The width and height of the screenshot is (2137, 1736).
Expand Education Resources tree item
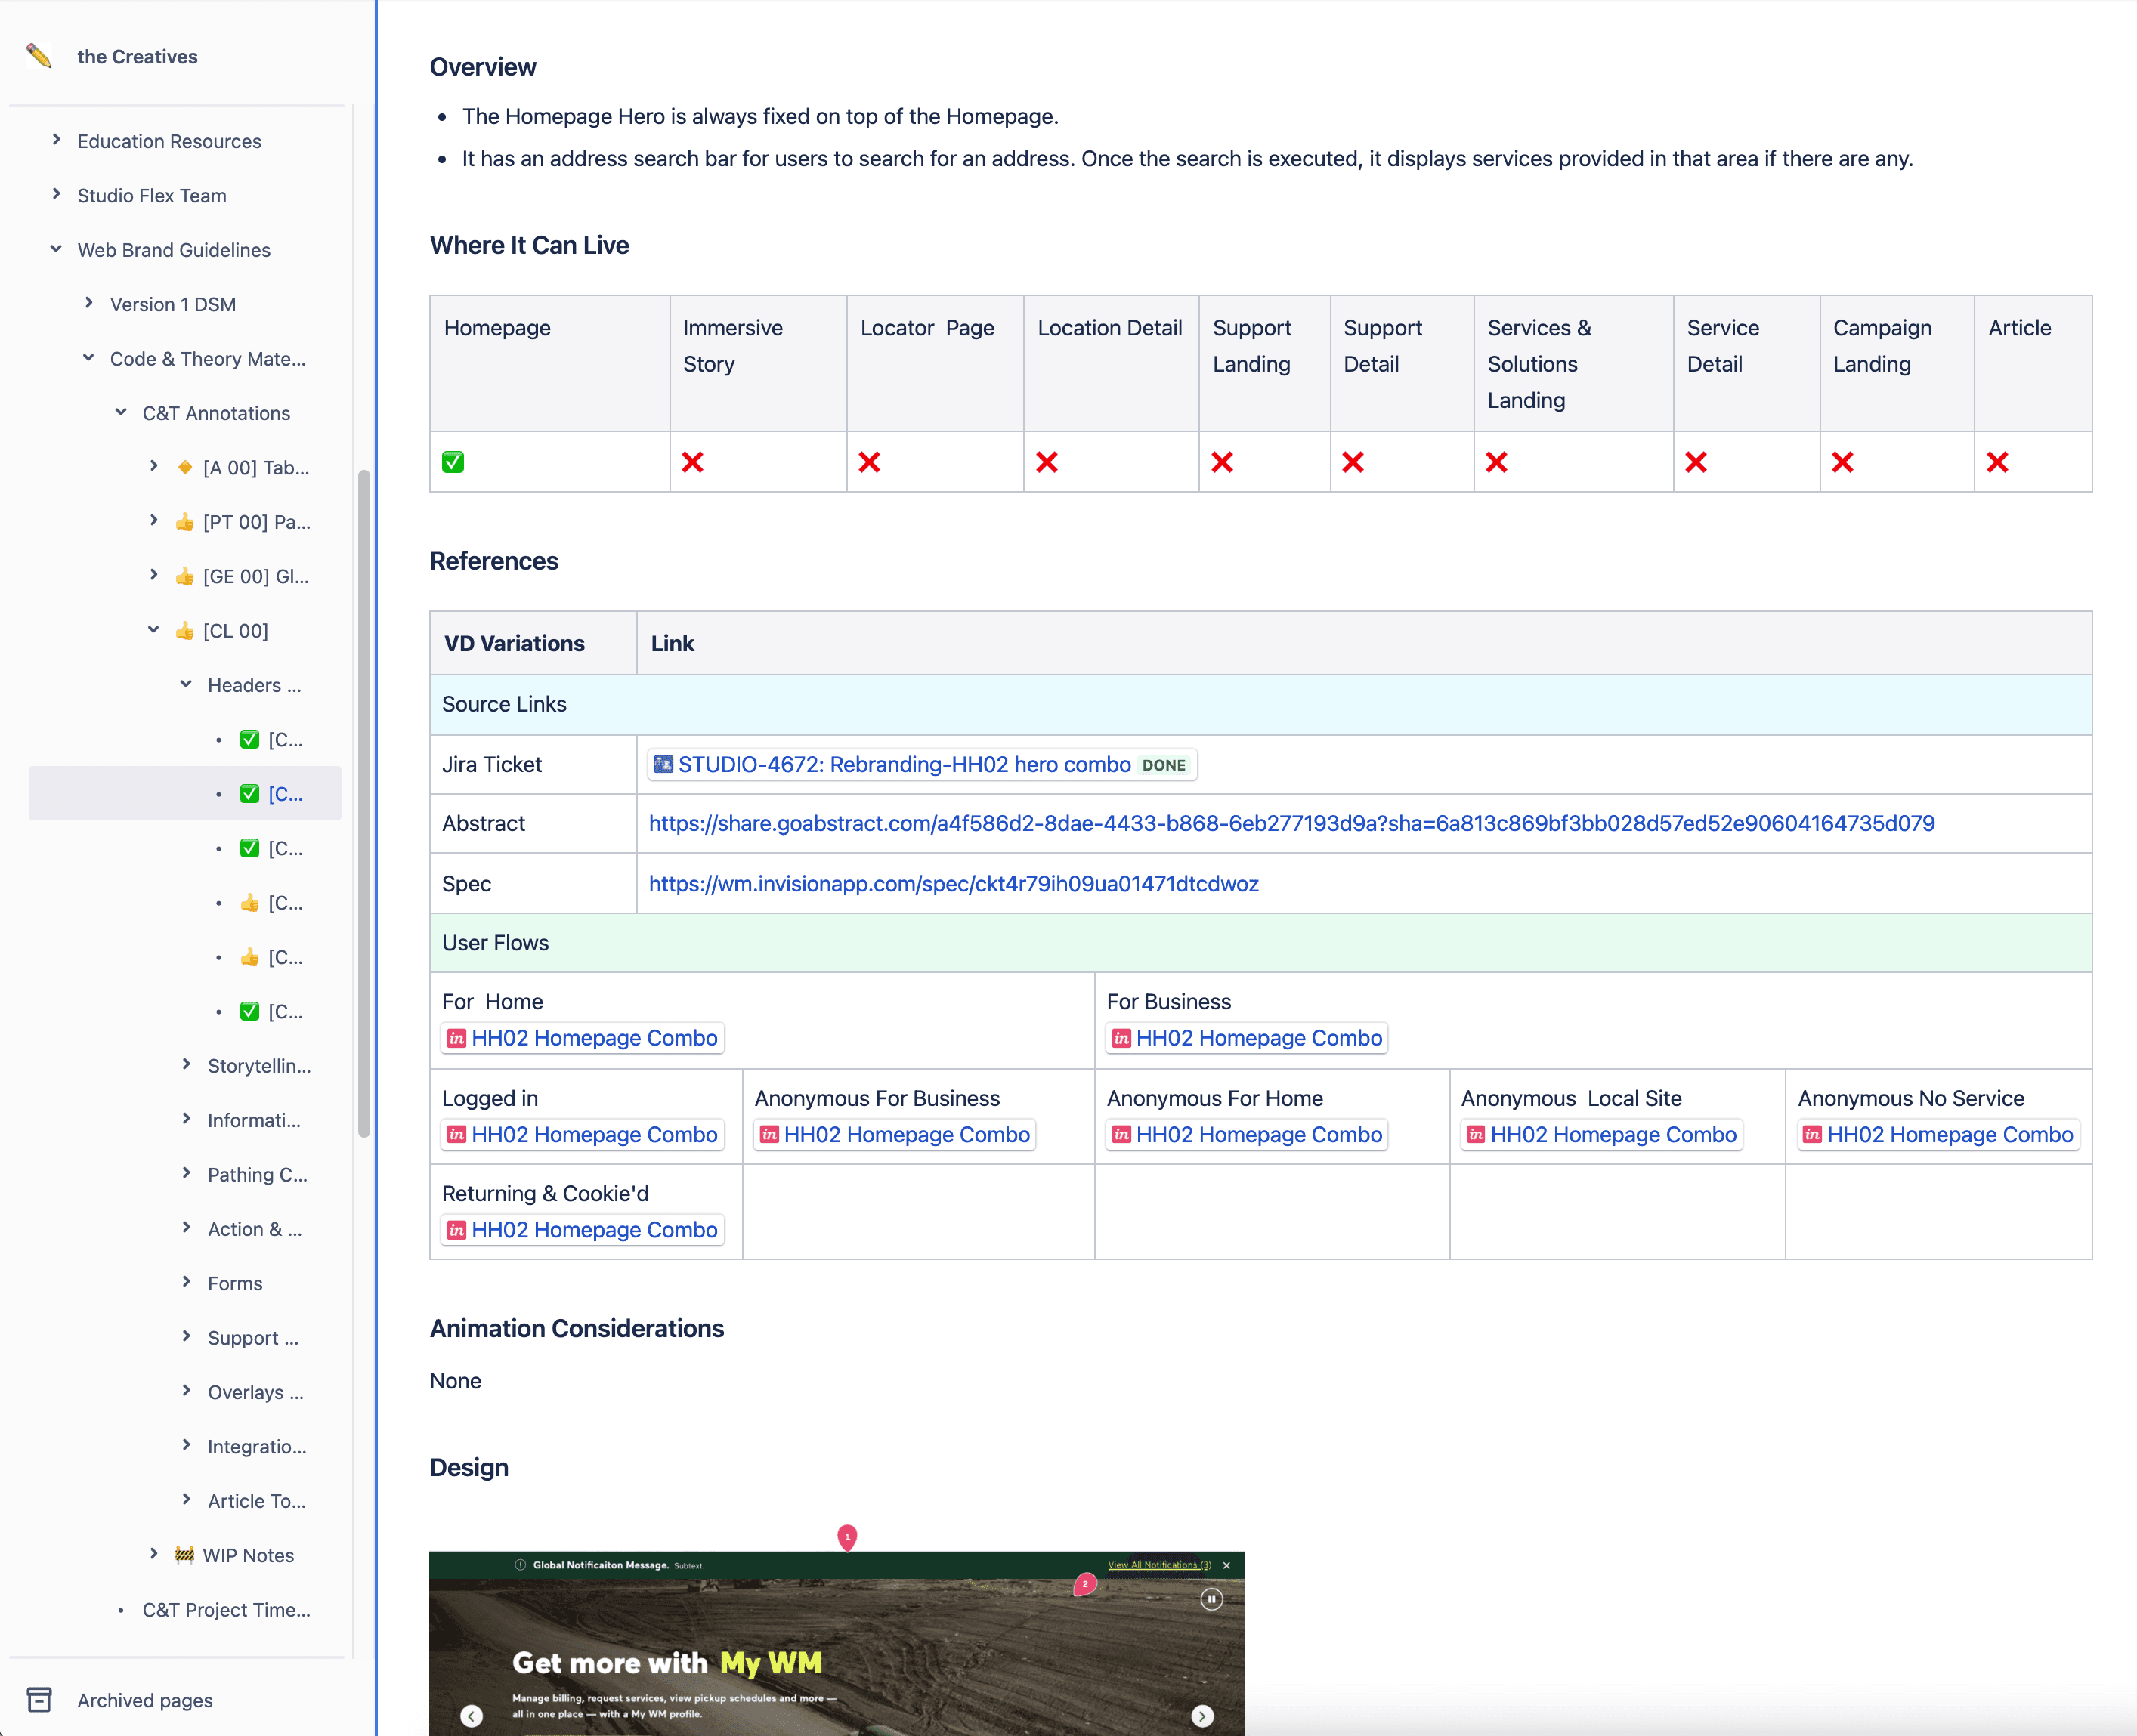point(57,140)
